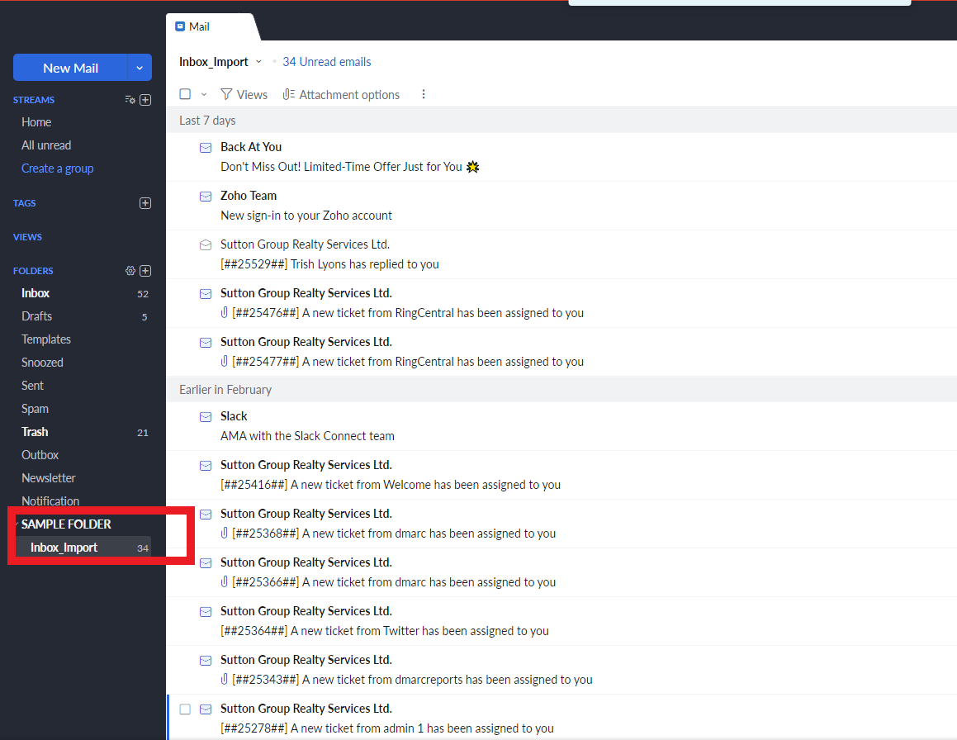Open the Folders settings gear icon
The width and height of the screenshot is (957, 740).
pyautogui.click(x=130, y=270)
